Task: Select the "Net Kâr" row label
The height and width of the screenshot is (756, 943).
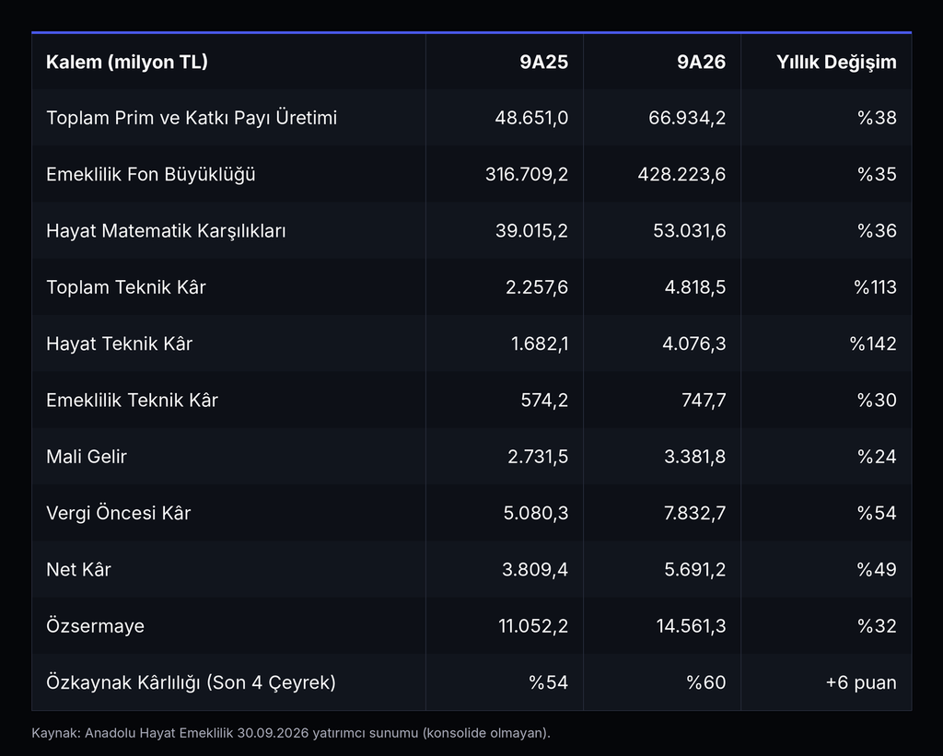Action: pos(79,570)
